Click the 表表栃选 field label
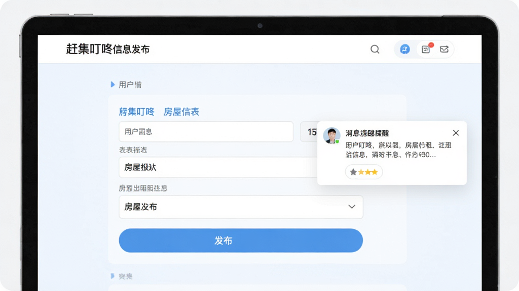519x291 pixels. [133, 150]
